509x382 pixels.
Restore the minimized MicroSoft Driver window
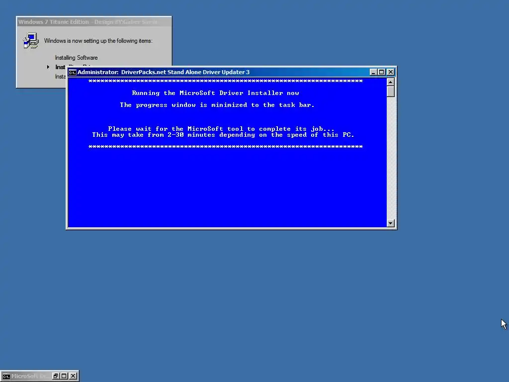point(56,376)
